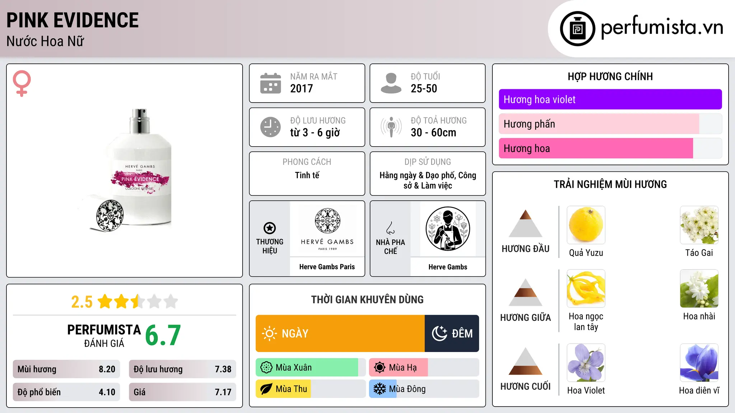Click the Nước Hoa Nữ subtitle
735x413 pixels.
(45, 41)
